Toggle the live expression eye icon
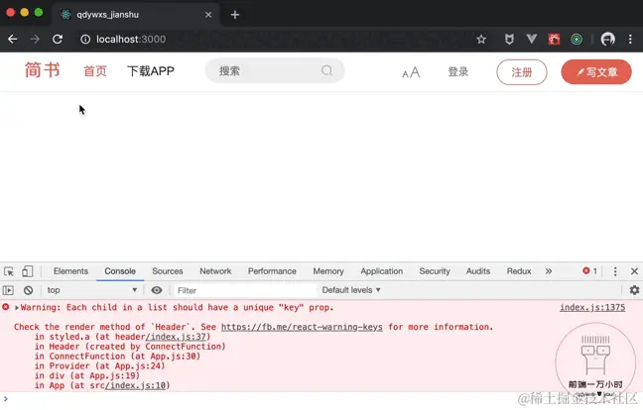Image resolution: width=643 pixels, height=410 pixels. pyautogui.click(x=157, y=290)
